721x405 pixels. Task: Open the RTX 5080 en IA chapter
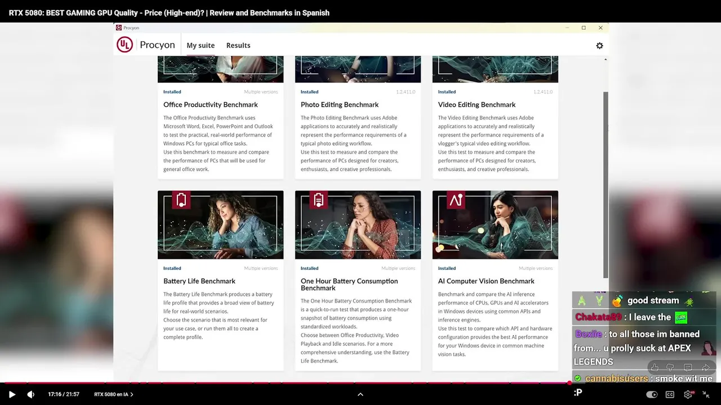click(113, 394)
